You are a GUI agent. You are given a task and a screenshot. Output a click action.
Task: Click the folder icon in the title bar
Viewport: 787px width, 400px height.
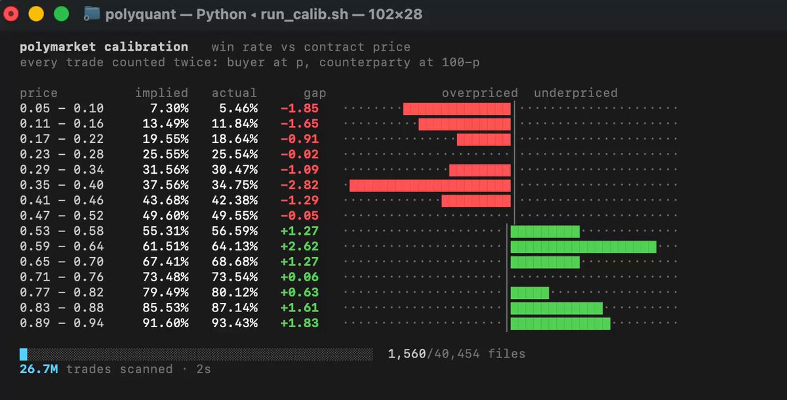[92, 13]
